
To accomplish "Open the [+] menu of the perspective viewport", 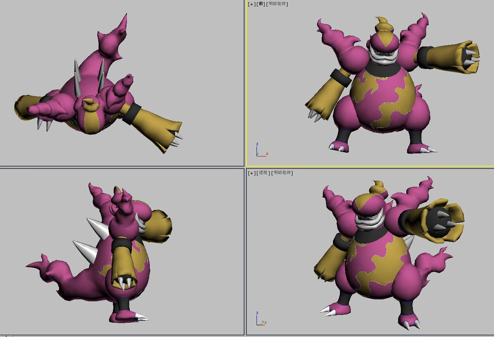I will [x=252, y=173].
